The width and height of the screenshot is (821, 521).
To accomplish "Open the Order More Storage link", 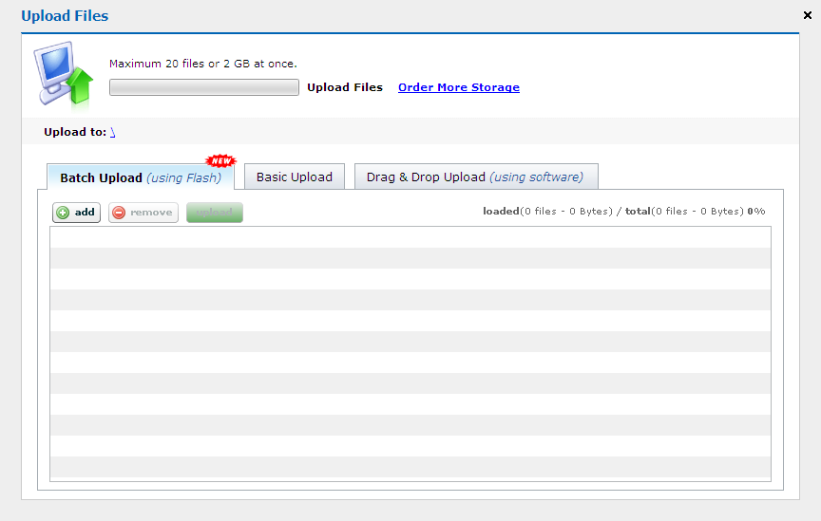I will [x=458, y=87].
